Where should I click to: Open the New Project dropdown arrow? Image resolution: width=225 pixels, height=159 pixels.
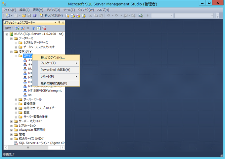[12, 15]
